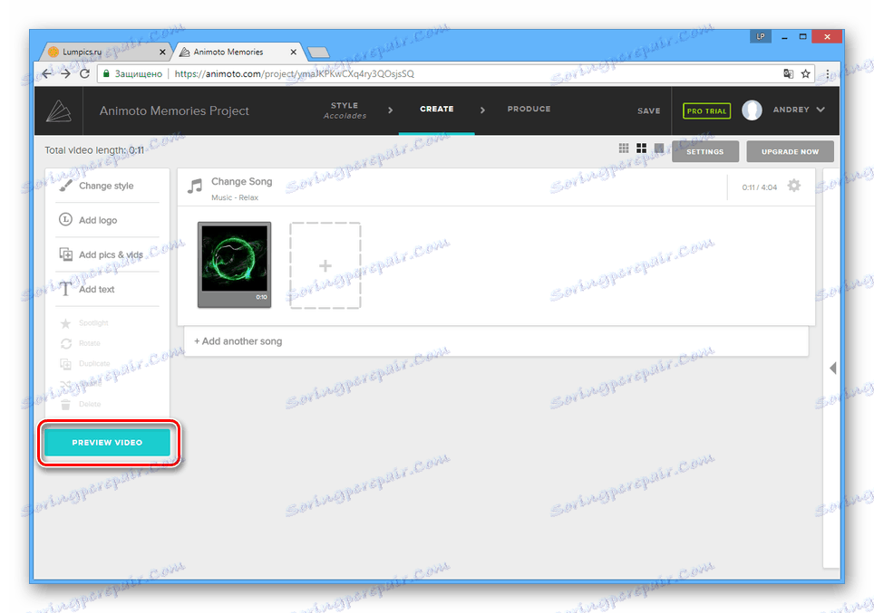Image resolution: width=874 pixels, height=613 pixels.
Task: Click the browser address bar URL
Action: 295,73
